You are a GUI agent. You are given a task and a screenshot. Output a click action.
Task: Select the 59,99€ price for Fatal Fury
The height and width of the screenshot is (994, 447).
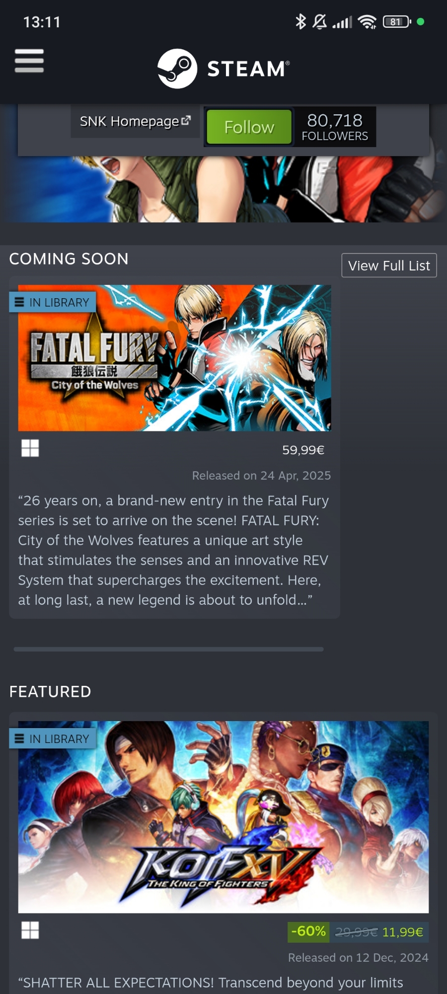[x=303, y=450]
